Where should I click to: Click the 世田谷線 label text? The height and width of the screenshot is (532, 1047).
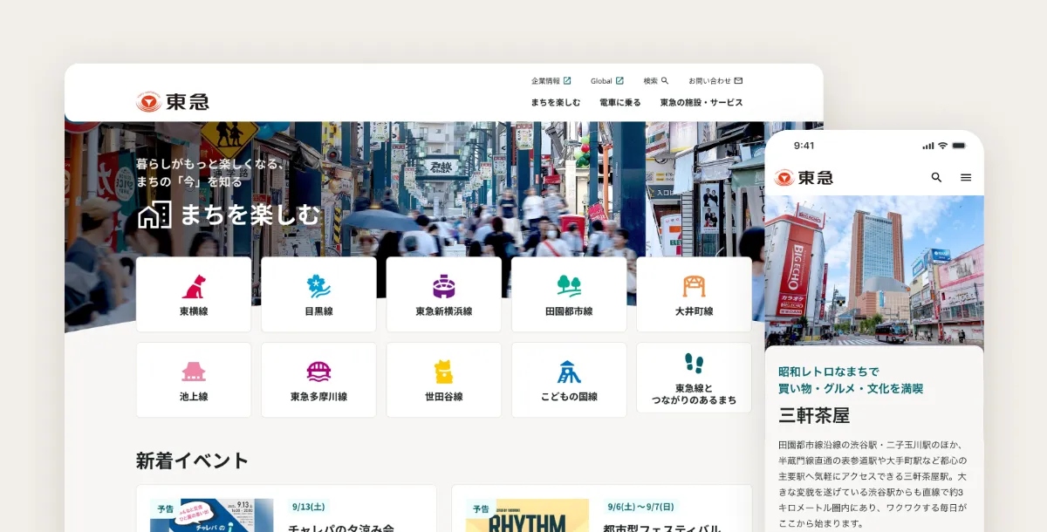pos(444,397)
